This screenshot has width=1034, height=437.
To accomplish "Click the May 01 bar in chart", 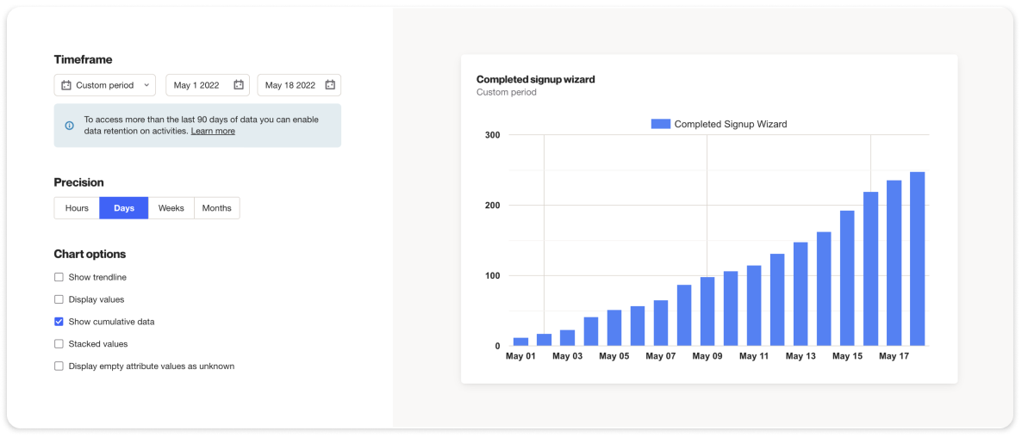I will click(x=520, y=342).
